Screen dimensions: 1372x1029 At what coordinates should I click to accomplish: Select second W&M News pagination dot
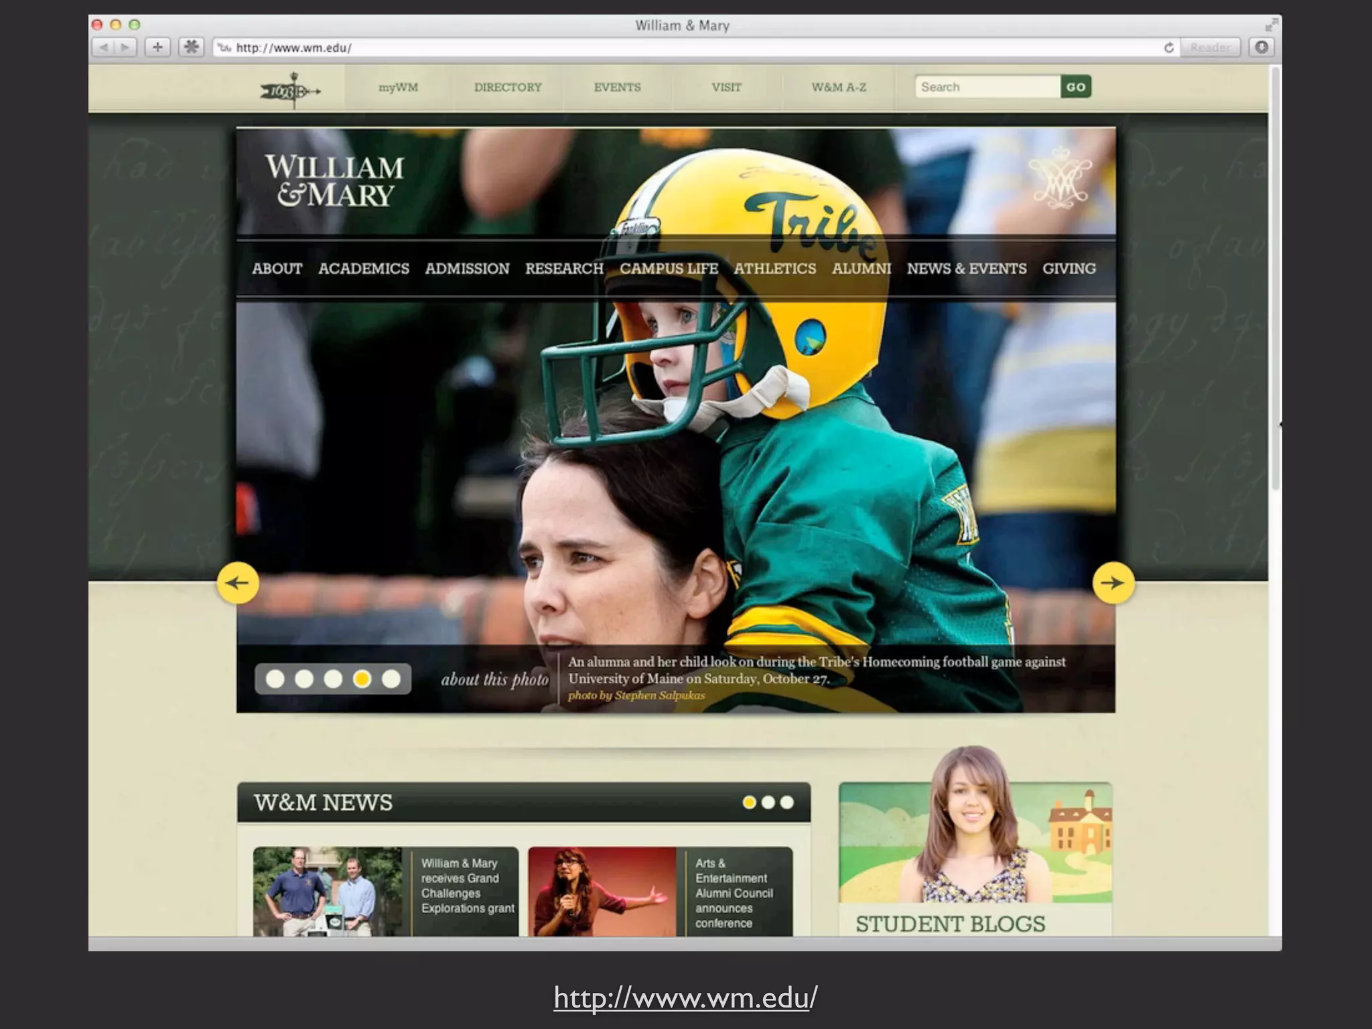[x=768, y=803]
